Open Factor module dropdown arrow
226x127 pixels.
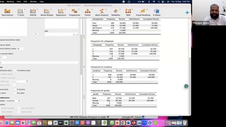click(92, 10)
